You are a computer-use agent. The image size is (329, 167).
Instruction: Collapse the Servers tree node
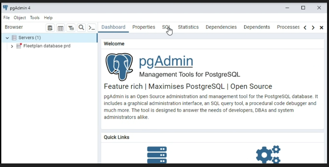click(x=7, y=38)
